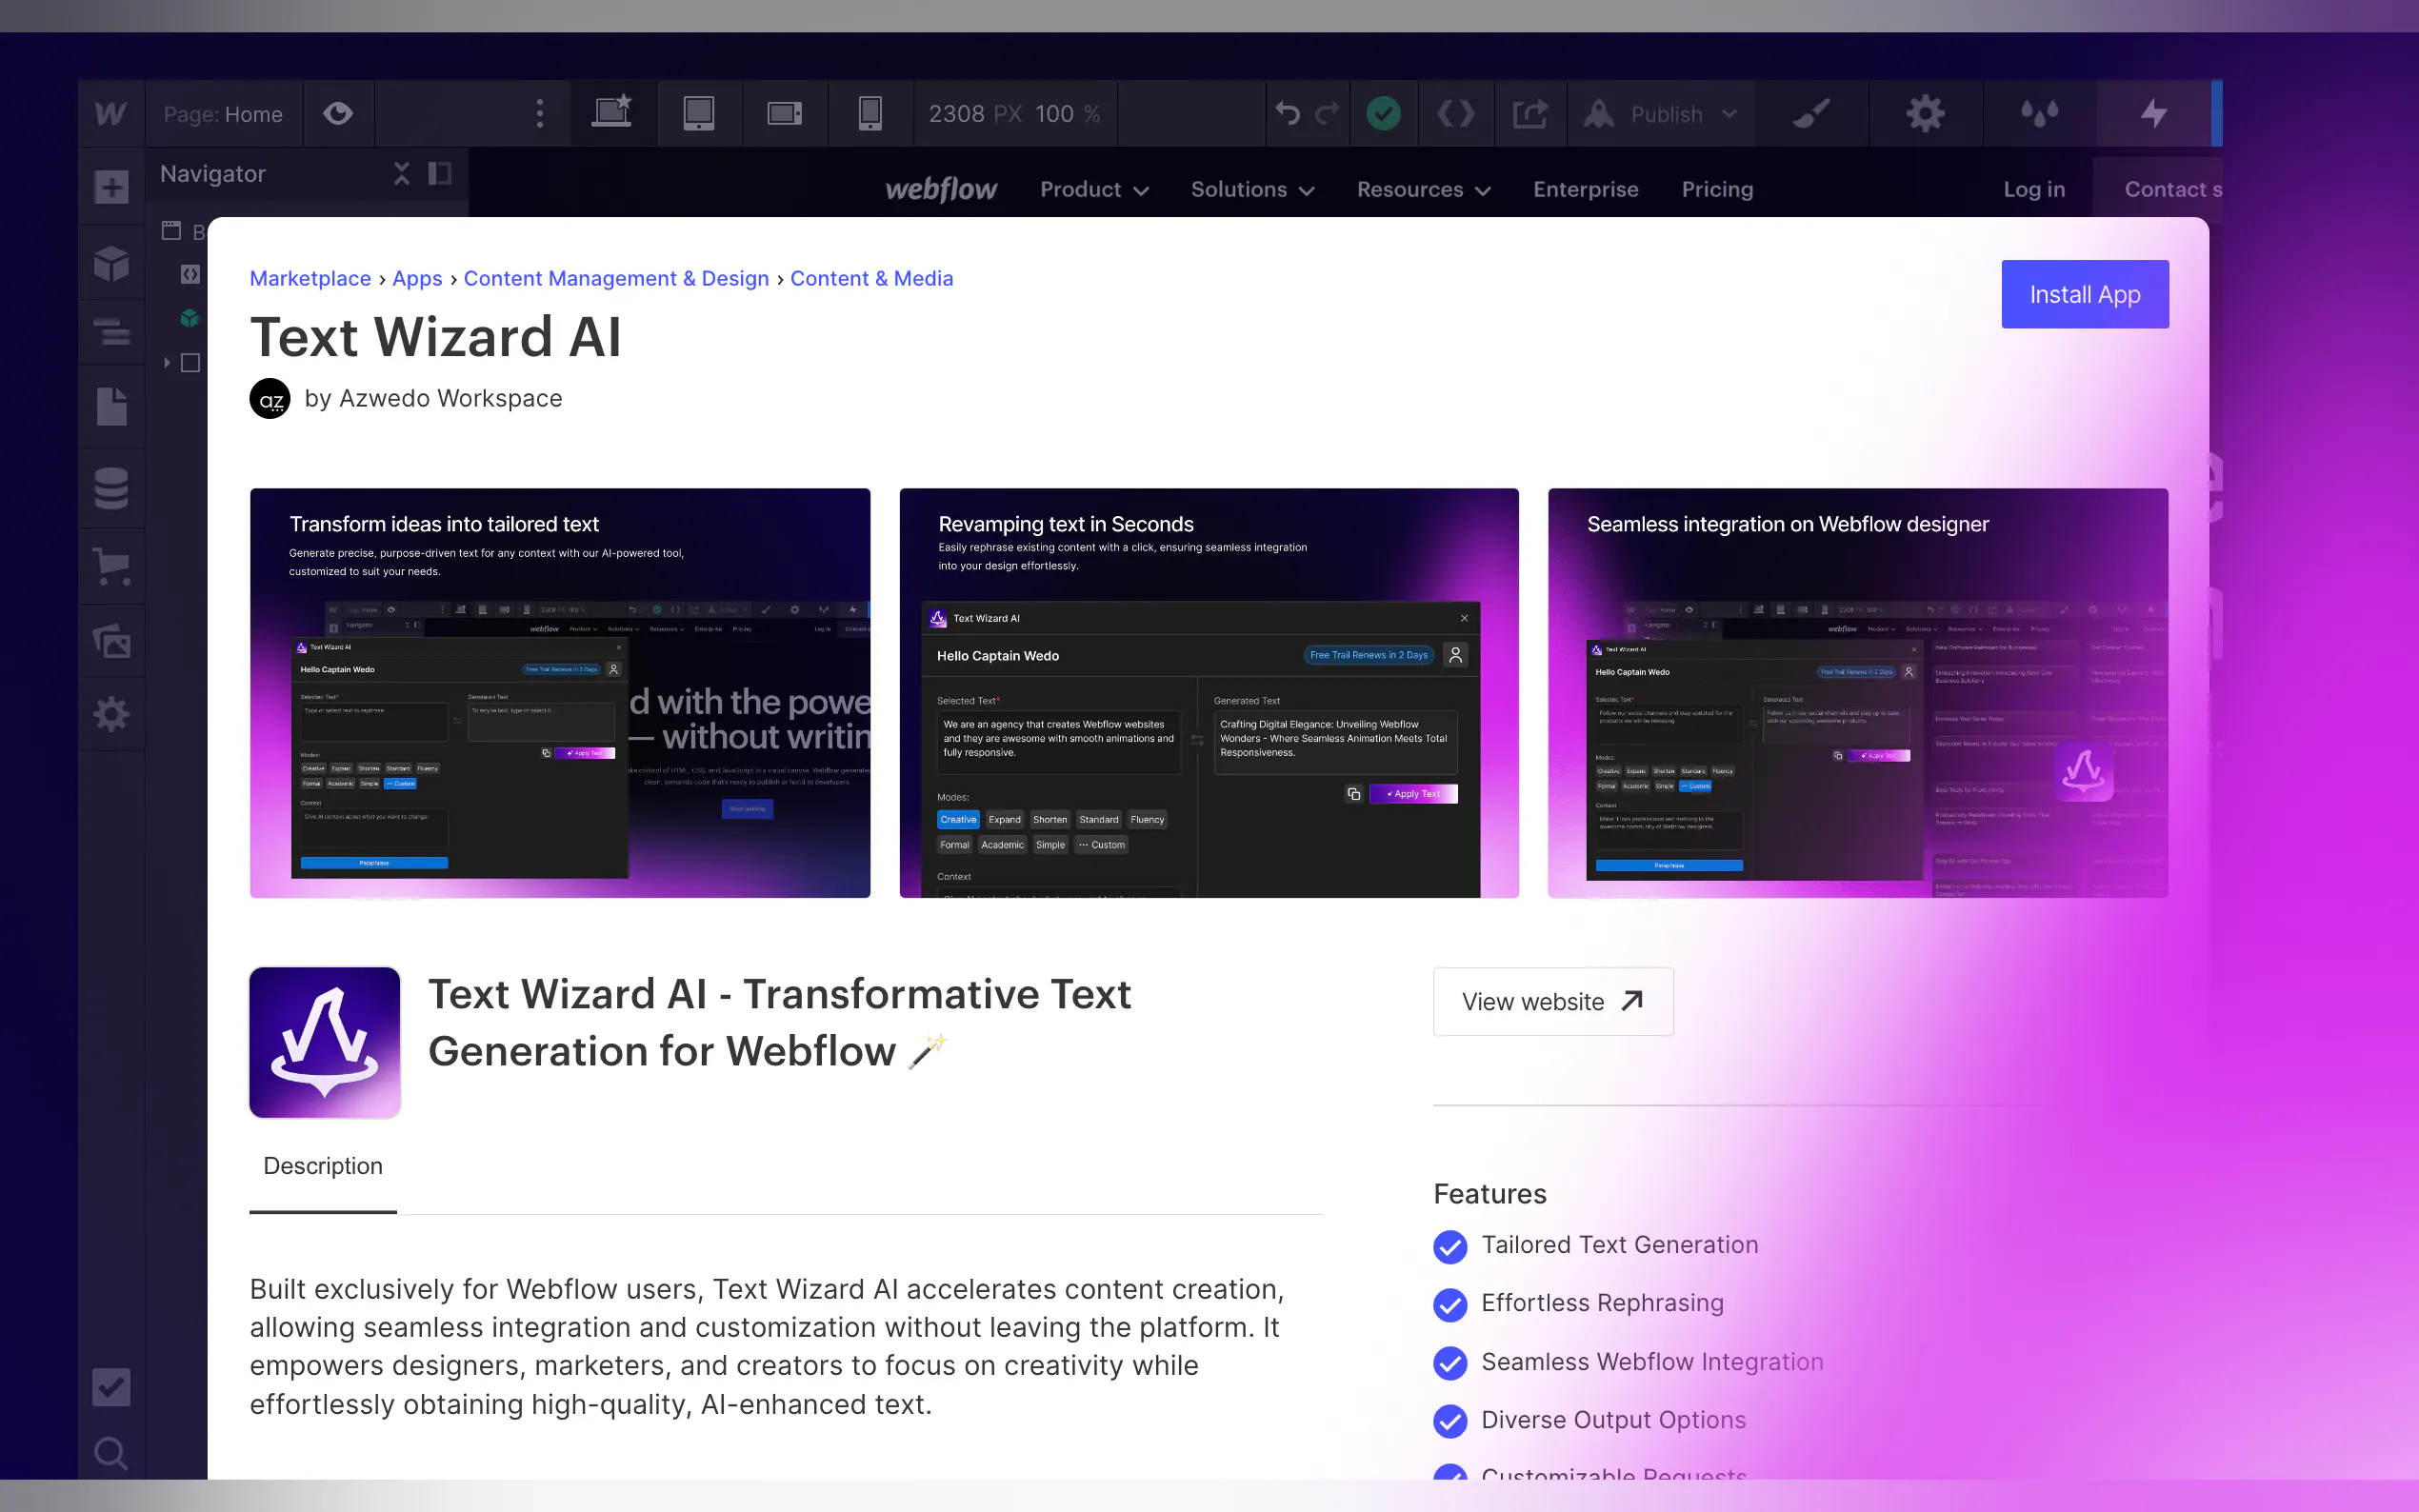The width and height of the screenshot is (2419, 1512).
Task: Open the Seamless integration on Webflow designer thumbnail
Action: 1858,692
